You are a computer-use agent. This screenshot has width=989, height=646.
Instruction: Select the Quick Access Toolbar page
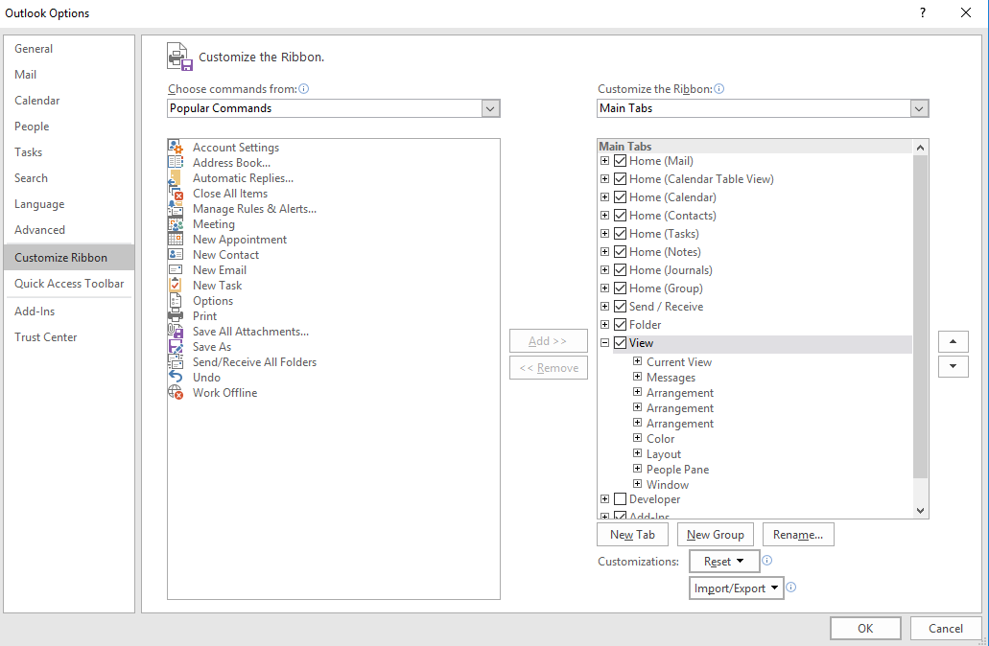coord(69,284)
